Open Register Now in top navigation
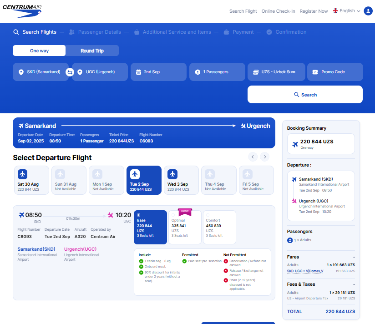Screen dimensions: 375x324 click(x=314, y=11)
